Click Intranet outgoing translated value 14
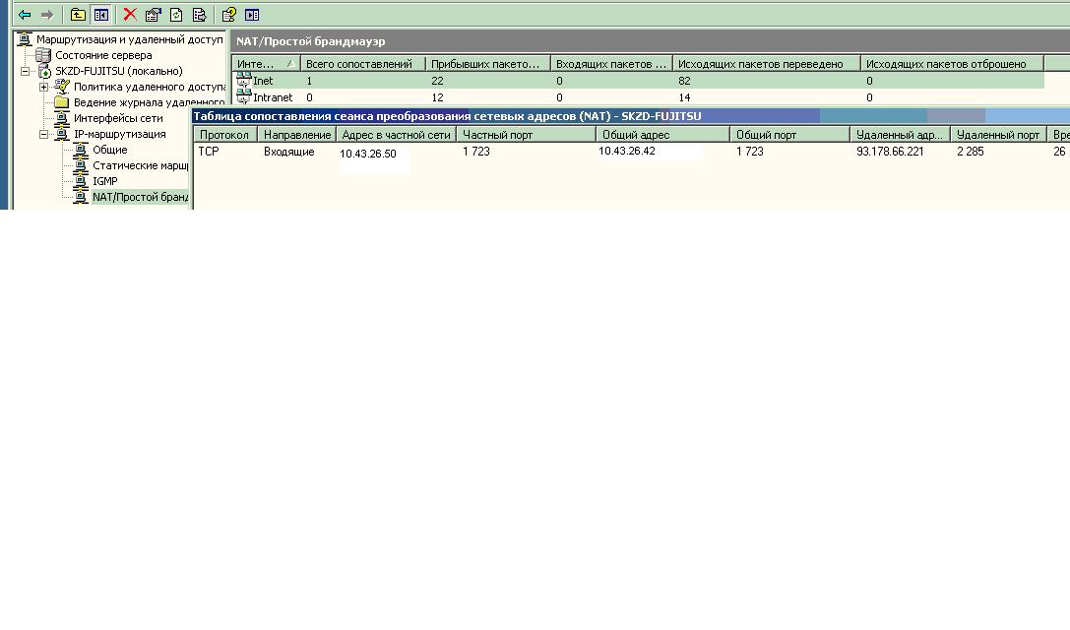This screenshot has height=630, width=1070. [x=684, y=97]
